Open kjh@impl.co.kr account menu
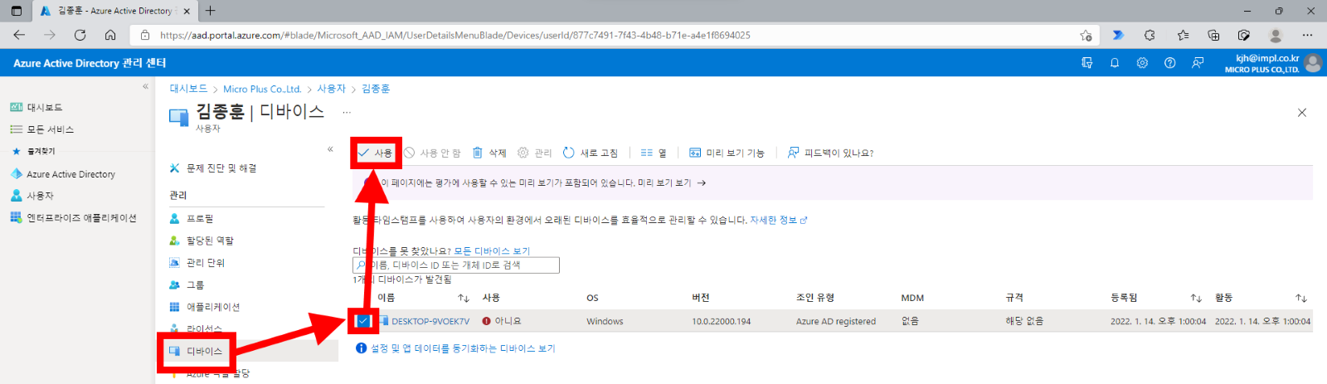The height and width of the screenshot is (384, 1327). click(1272, 63)
